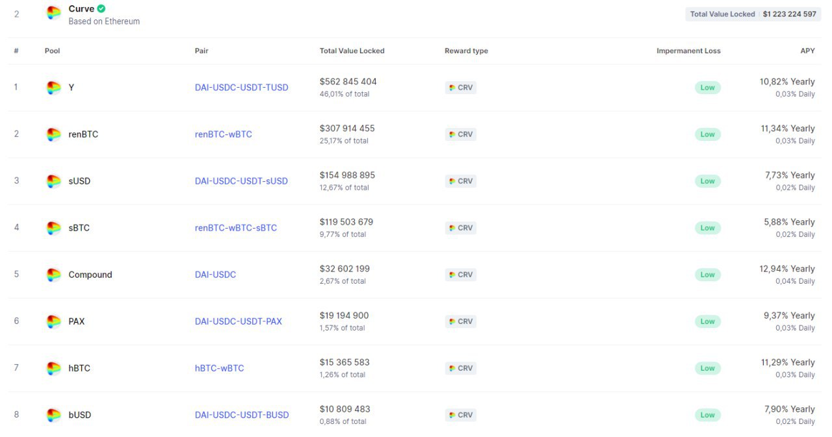Image resolution: width=832 pixels, height=437 pixels.
Task: Sort by the Impermanent Loss column header
Action: coord(688,51)
